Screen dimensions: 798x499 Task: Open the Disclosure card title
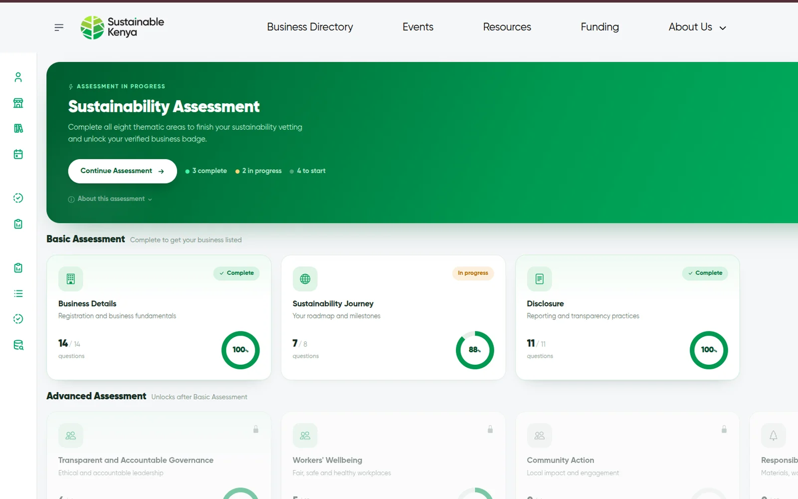pos(545,303)
